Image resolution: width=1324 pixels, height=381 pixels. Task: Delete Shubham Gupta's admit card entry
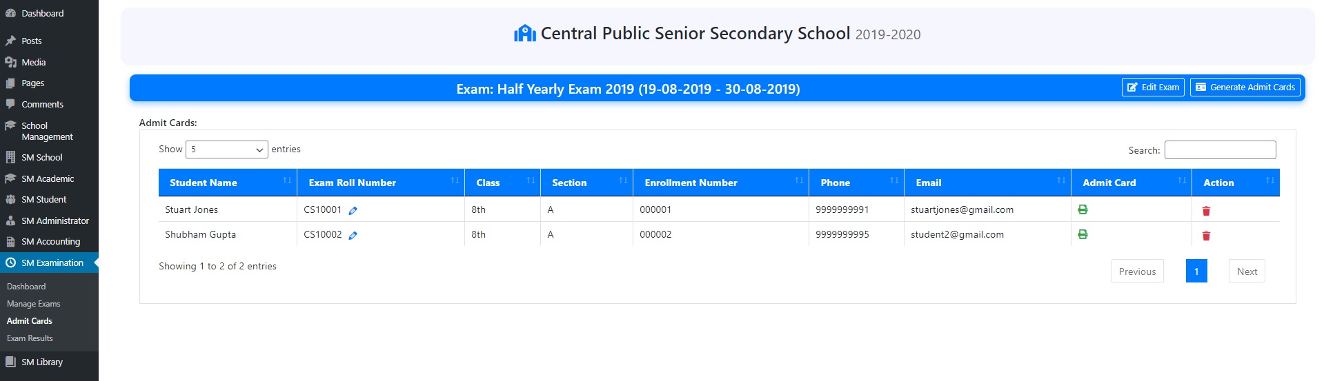1206,236
